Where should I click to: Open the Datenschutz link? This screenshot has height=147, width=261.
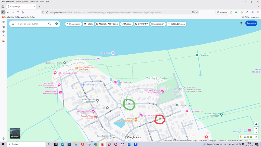[x=222, y=141]
